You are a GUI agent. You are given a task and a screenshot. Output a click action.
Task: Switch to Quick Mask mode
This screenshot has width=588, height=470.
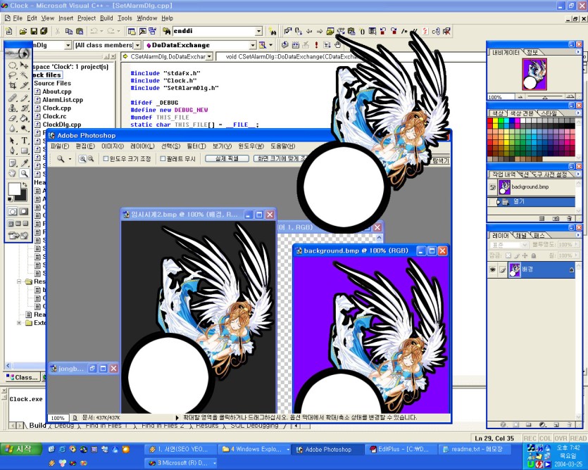coord(24,212)
